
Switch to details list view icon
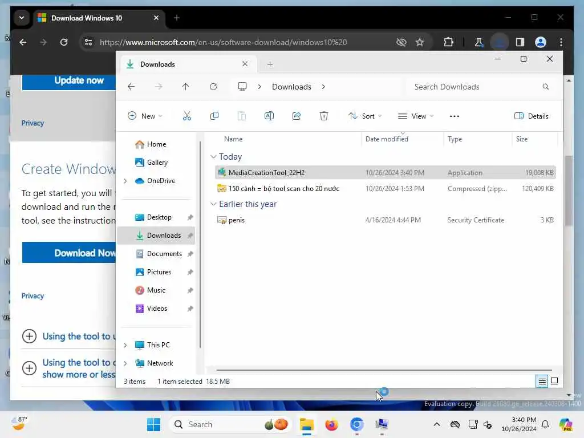542,381
